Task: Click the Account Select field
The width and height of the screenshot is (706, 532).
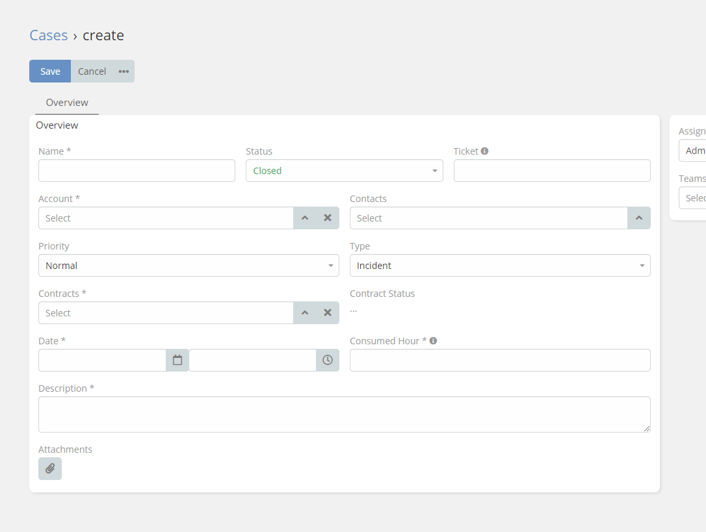Action: [166, 218]
